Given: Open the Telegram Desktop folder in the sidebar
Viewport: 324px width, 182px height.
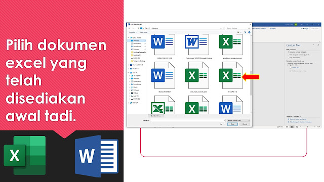Looking at the screenshot, I should (x=138, y=61).
